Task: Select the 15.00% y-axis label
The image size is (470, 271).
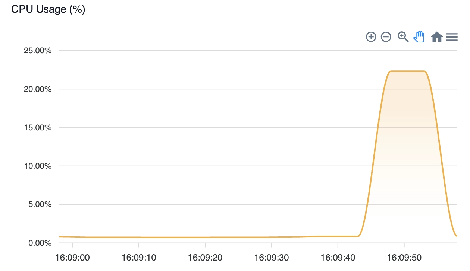Action: (x=38, y=128)
